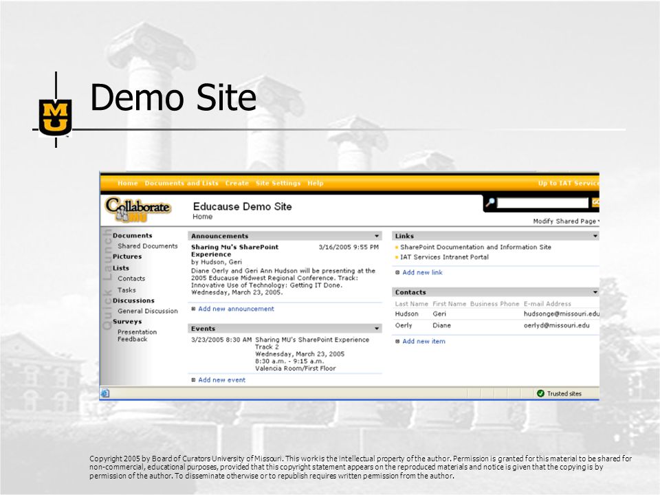Screen dimensions: 660x495
Task: Click the Hudson last name cell
Action: (406, 314)
